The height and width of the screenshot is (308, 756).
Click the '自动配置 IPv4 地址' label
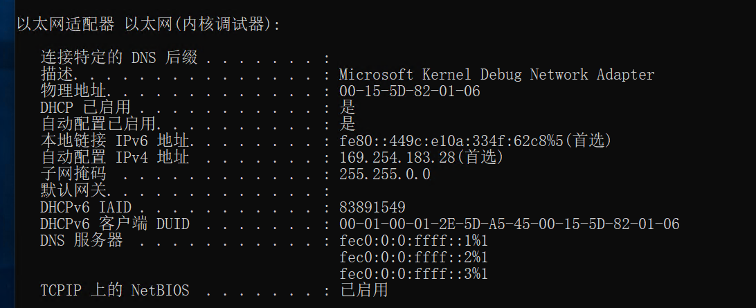pos(115,157)
